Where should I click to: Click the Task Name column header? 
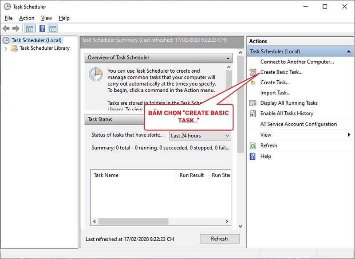pyautogui.click(x=134, y=175)
